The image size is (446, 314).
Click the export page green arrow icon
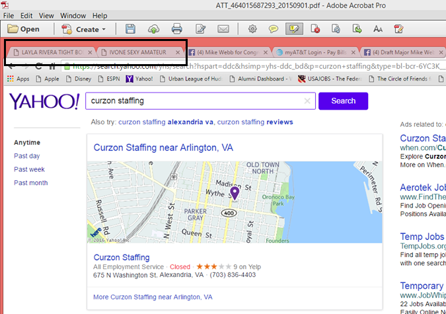[x=357, y=28]
